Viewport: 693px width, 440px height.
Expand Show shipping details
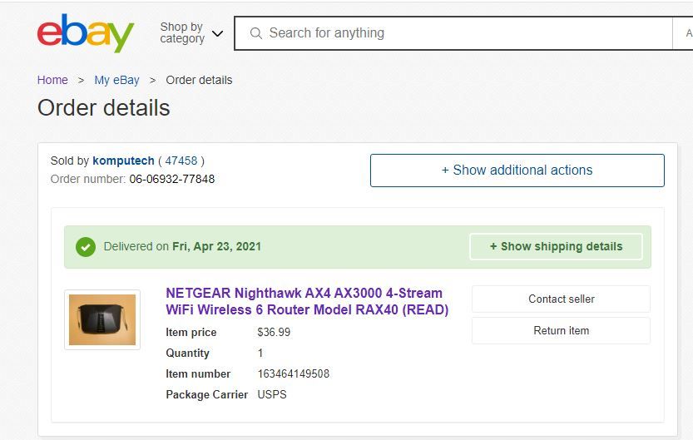[x=556, y=247]
